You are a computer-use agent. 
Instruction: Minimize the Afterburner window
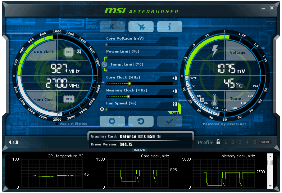point(263,9)
